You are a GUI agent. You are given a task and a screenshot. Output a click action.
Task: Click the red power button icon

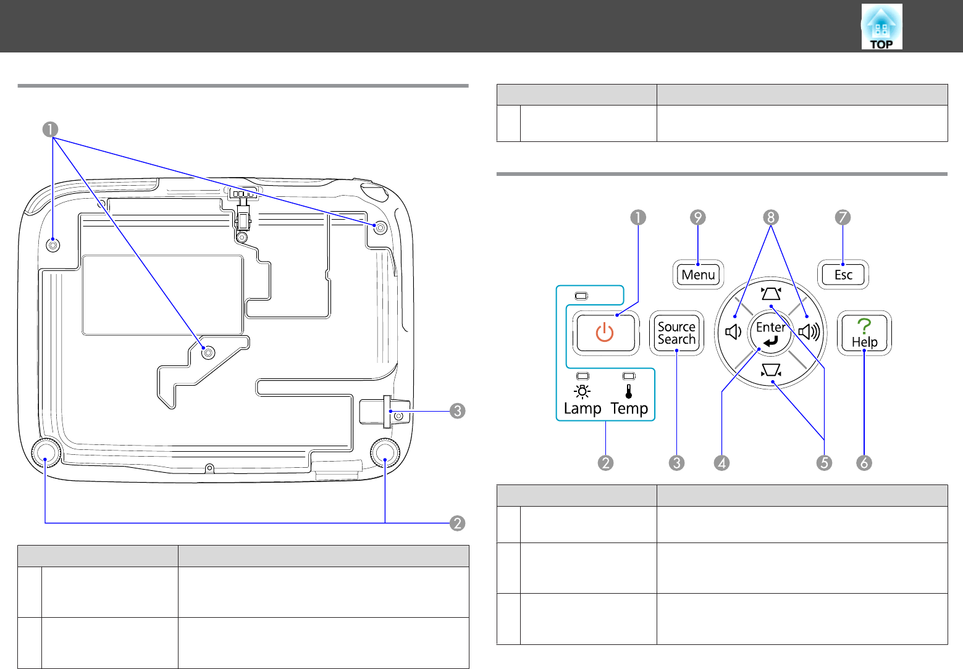click(x=605, y=333)
